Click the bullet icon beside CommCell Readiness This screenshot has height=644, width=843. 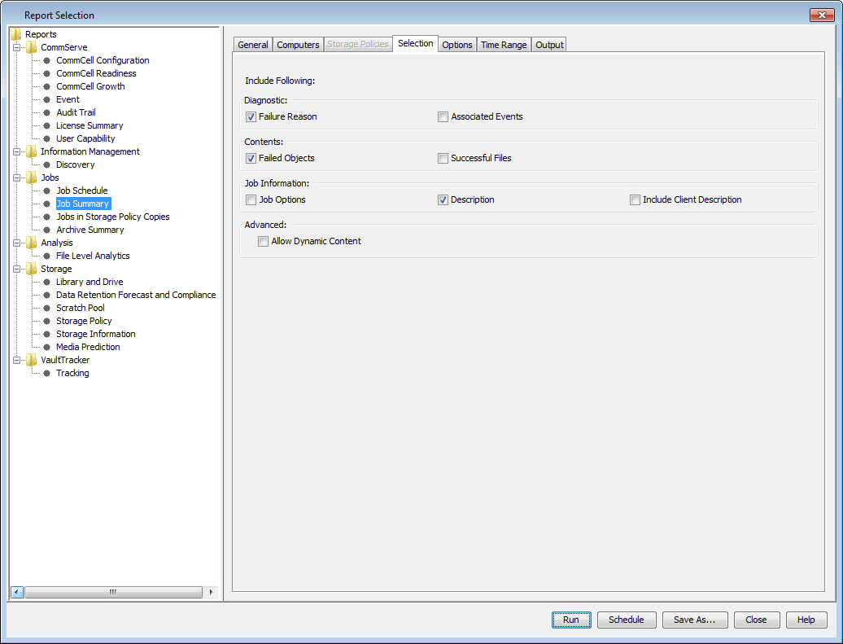46,73
